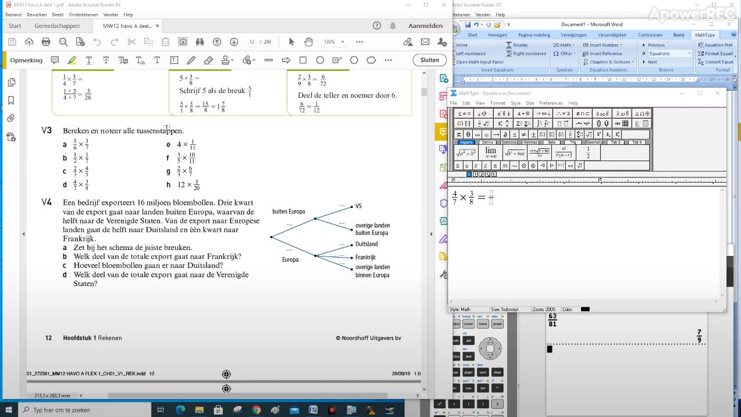Image resolution: width=741 pixels, height=417 pixels.
Task: Click the MathType Color swatch in status bar
Action: pos(585,309)
